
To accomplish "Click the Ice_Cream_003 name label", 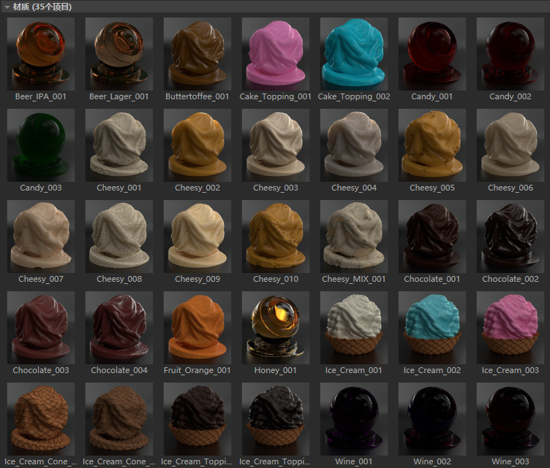I will point(510,370).
